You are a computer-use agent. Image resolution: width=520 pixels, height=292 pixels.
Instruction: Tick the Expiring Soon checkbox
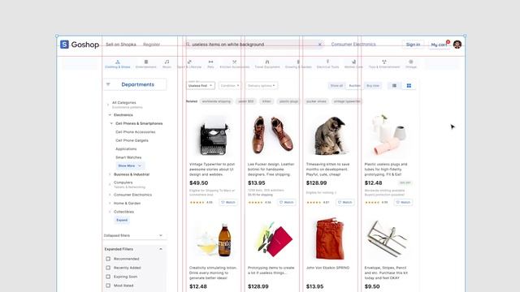pyautogui.click(x=108, y=277)
